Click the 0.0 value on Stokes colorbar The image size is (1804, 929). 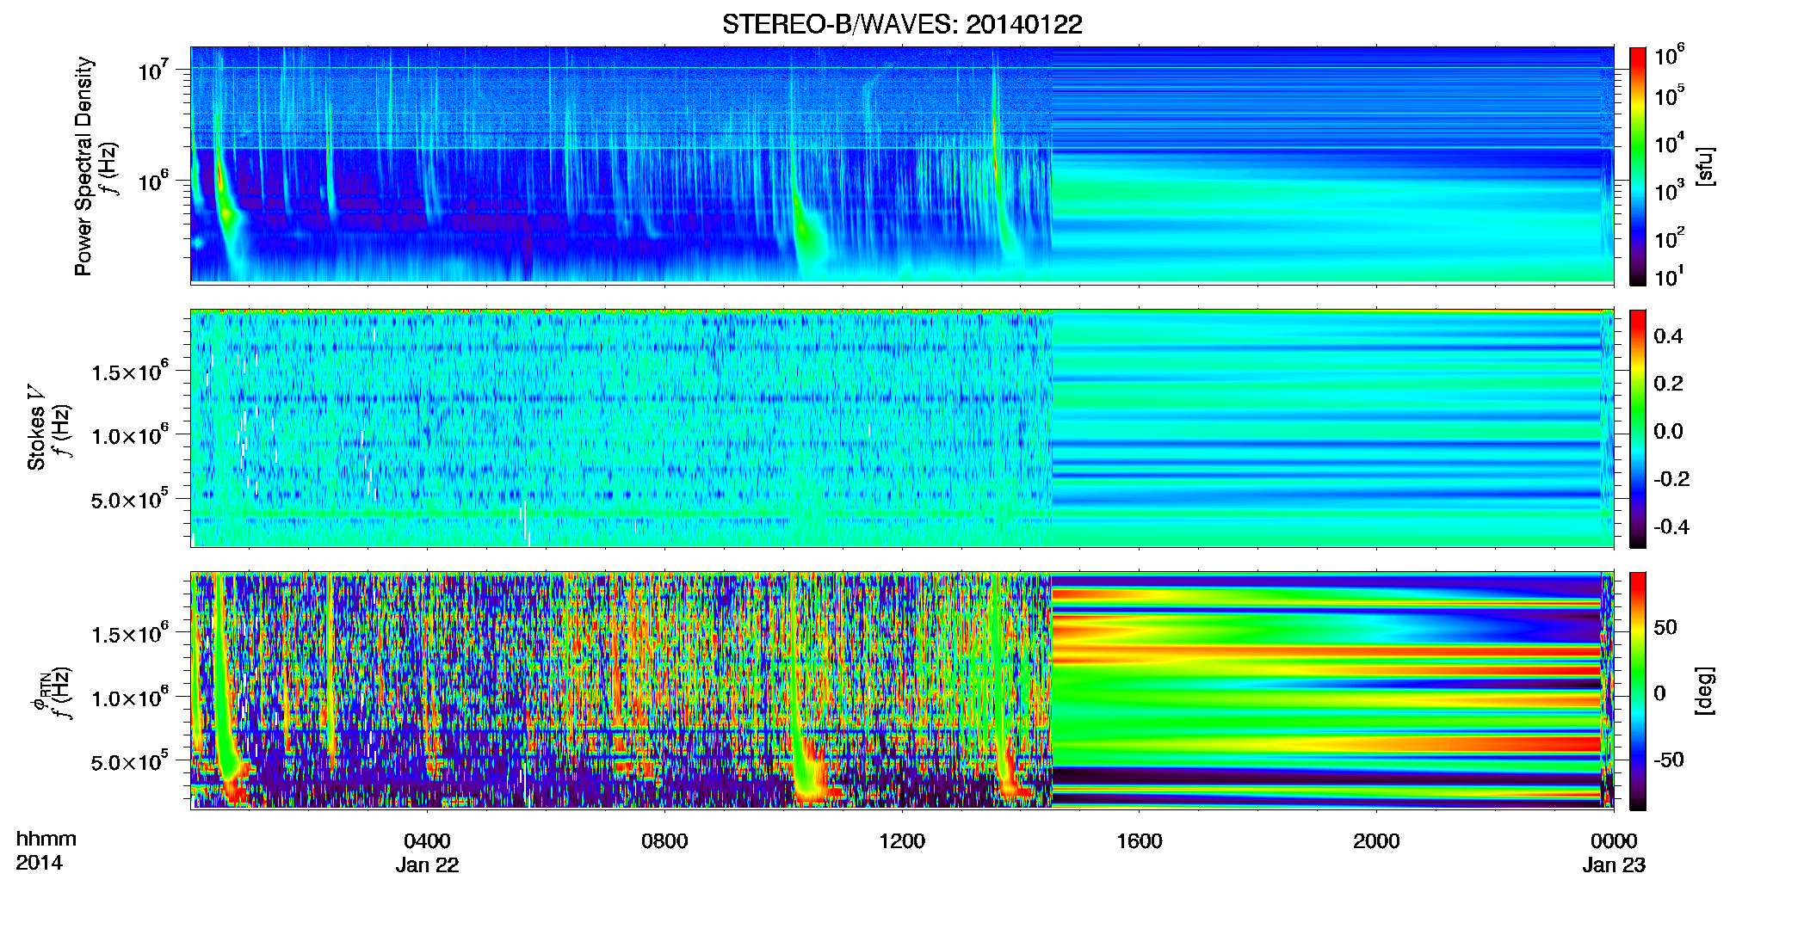[x=1668, y=431]
